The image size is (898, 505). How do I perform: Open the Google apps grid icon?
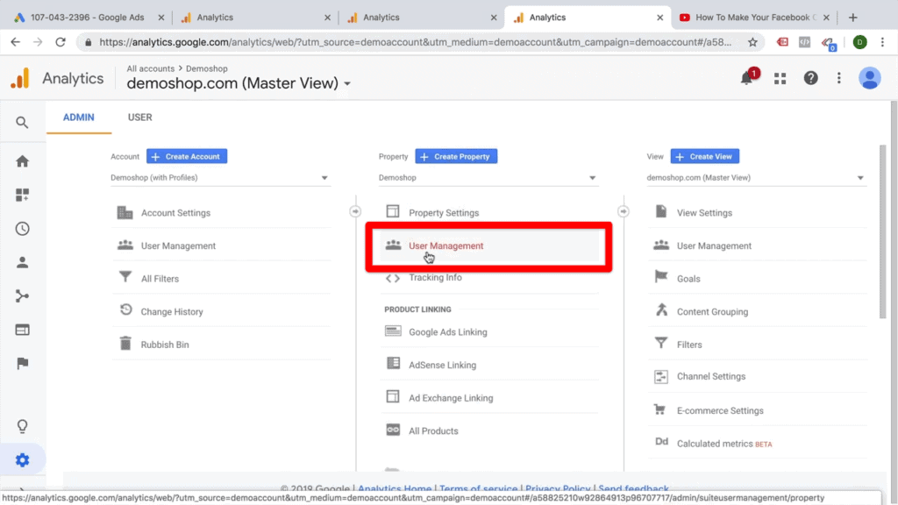(x=780, y=78)
